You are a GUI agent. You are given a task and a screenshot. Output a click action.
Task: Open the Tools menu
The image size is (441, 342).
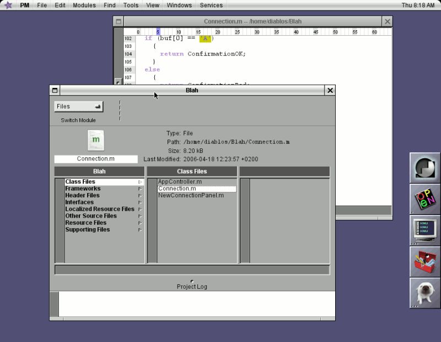click(131, 5)
